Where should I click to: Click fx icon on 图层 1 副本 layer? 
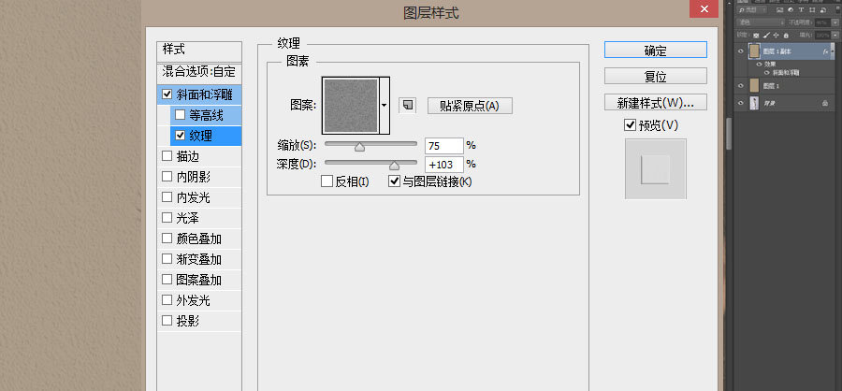825,51
